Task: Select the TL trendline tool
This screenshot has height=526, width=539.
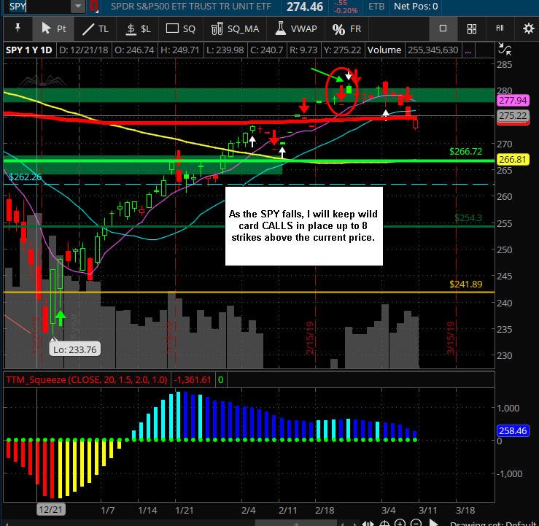Action: tap(96, 28)
